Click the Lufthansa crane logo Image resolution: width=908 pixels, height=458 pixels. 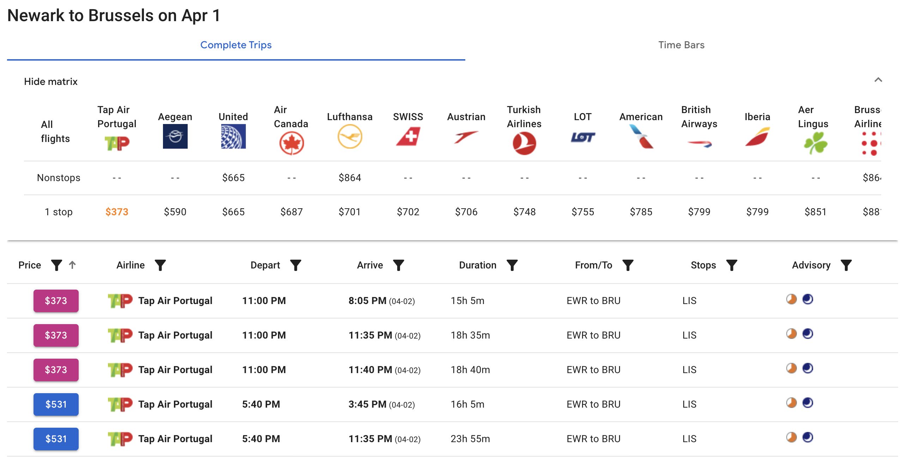pyautogui.click(x=350, y=136)
